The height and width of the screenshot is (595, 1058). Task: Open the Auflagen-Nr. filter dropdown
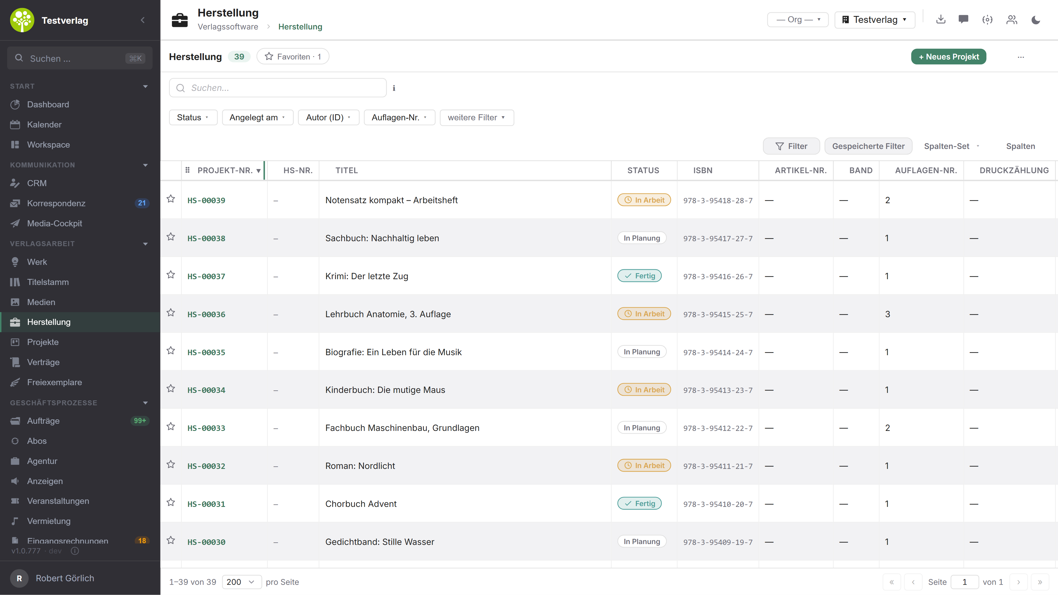(399, 117)
